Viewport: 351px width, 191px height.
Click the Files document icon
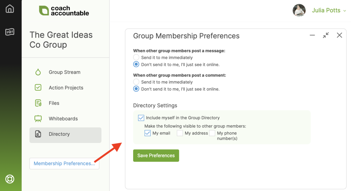38,103
